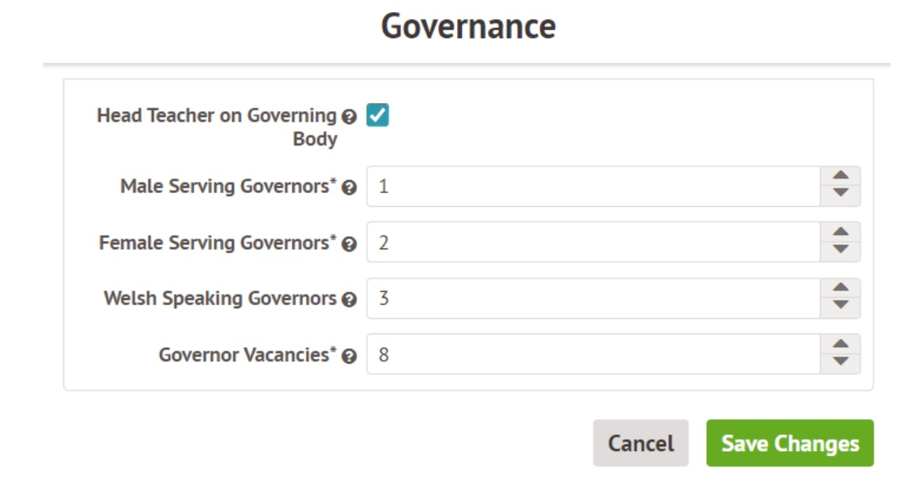Image resolution: width=906 pixels, height=490 pixels.
Task: Save Changes to Governance settings
Action: [790, 443]
